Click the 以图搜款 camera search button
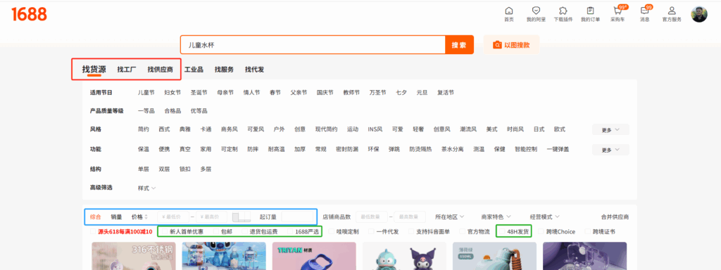 (511, 45)
